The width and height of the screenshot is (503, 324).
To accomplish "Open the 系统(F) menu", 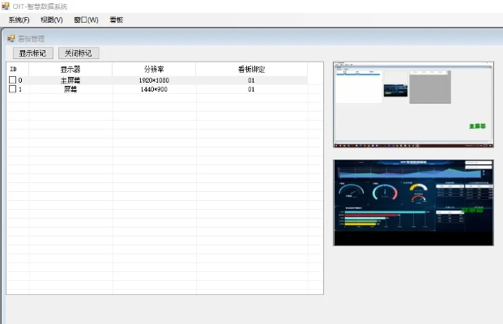I will tap(19, 19).
